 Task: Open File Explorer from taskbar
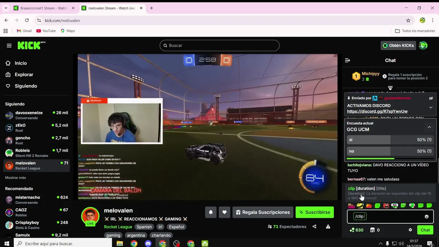coord(120,244)
